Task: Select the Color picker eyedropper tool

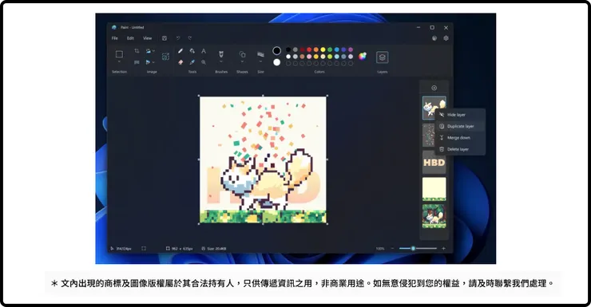Action: pyautogui.click(x=192, y=62)
